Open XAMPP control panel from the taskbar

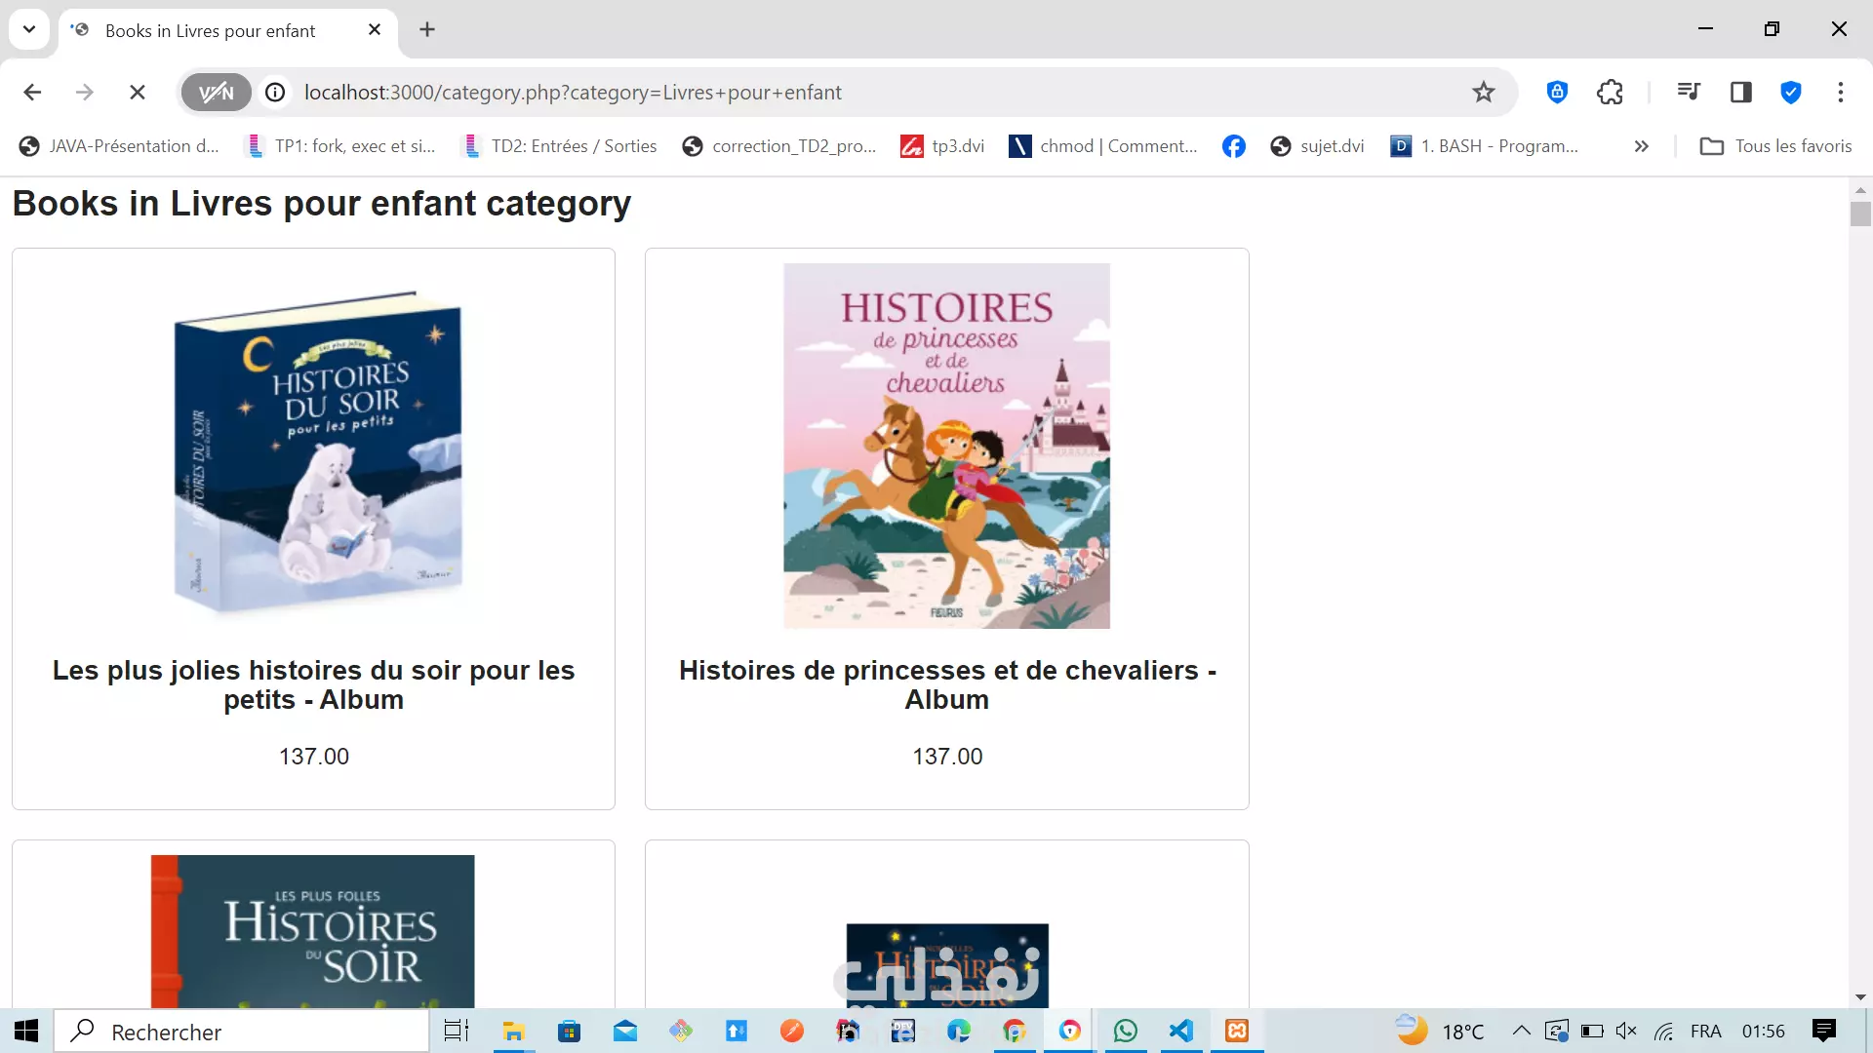[1237, 1031]
